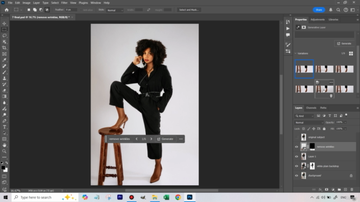This screenshot has height=202, width=360.
Task: Select the Clone Stamp tool
Action: (4, 79)
